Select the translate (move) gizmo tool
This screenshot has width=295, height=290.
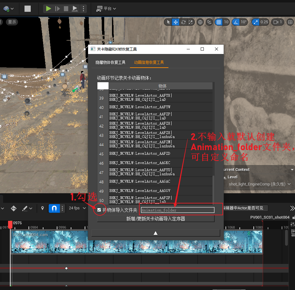click(x=176, y=22)
